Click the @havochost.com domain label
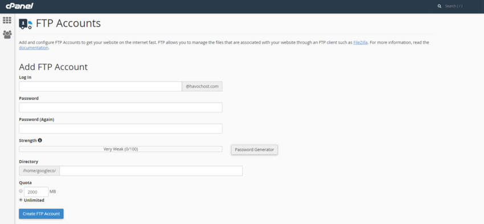This screenshot has width=484, height=224. point(202,87)
